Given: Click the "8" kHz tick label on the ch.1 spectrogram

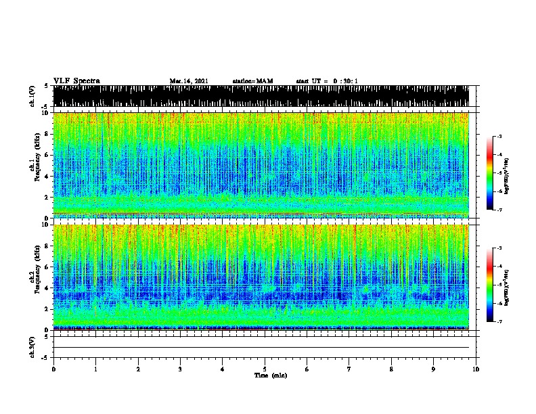Looking at the screenshot, I should (x=47, y=134).
